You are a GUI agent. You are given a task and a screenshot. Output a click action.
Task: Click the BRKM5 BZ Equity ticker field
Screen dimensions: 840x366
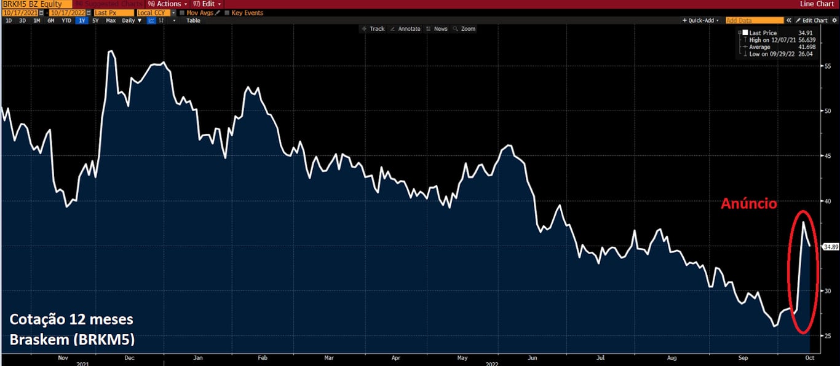pos(38,4)
